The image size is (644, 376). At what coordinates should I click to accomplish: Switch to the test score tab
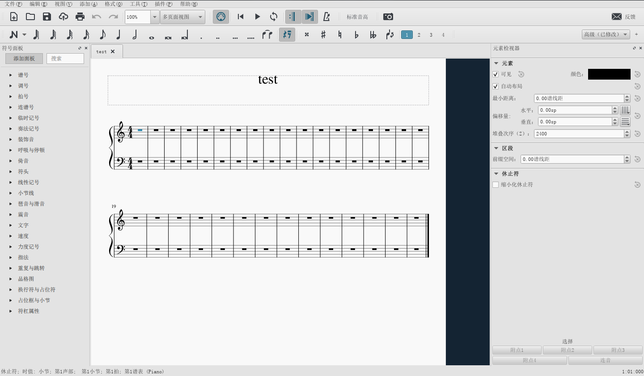(102, 51)
